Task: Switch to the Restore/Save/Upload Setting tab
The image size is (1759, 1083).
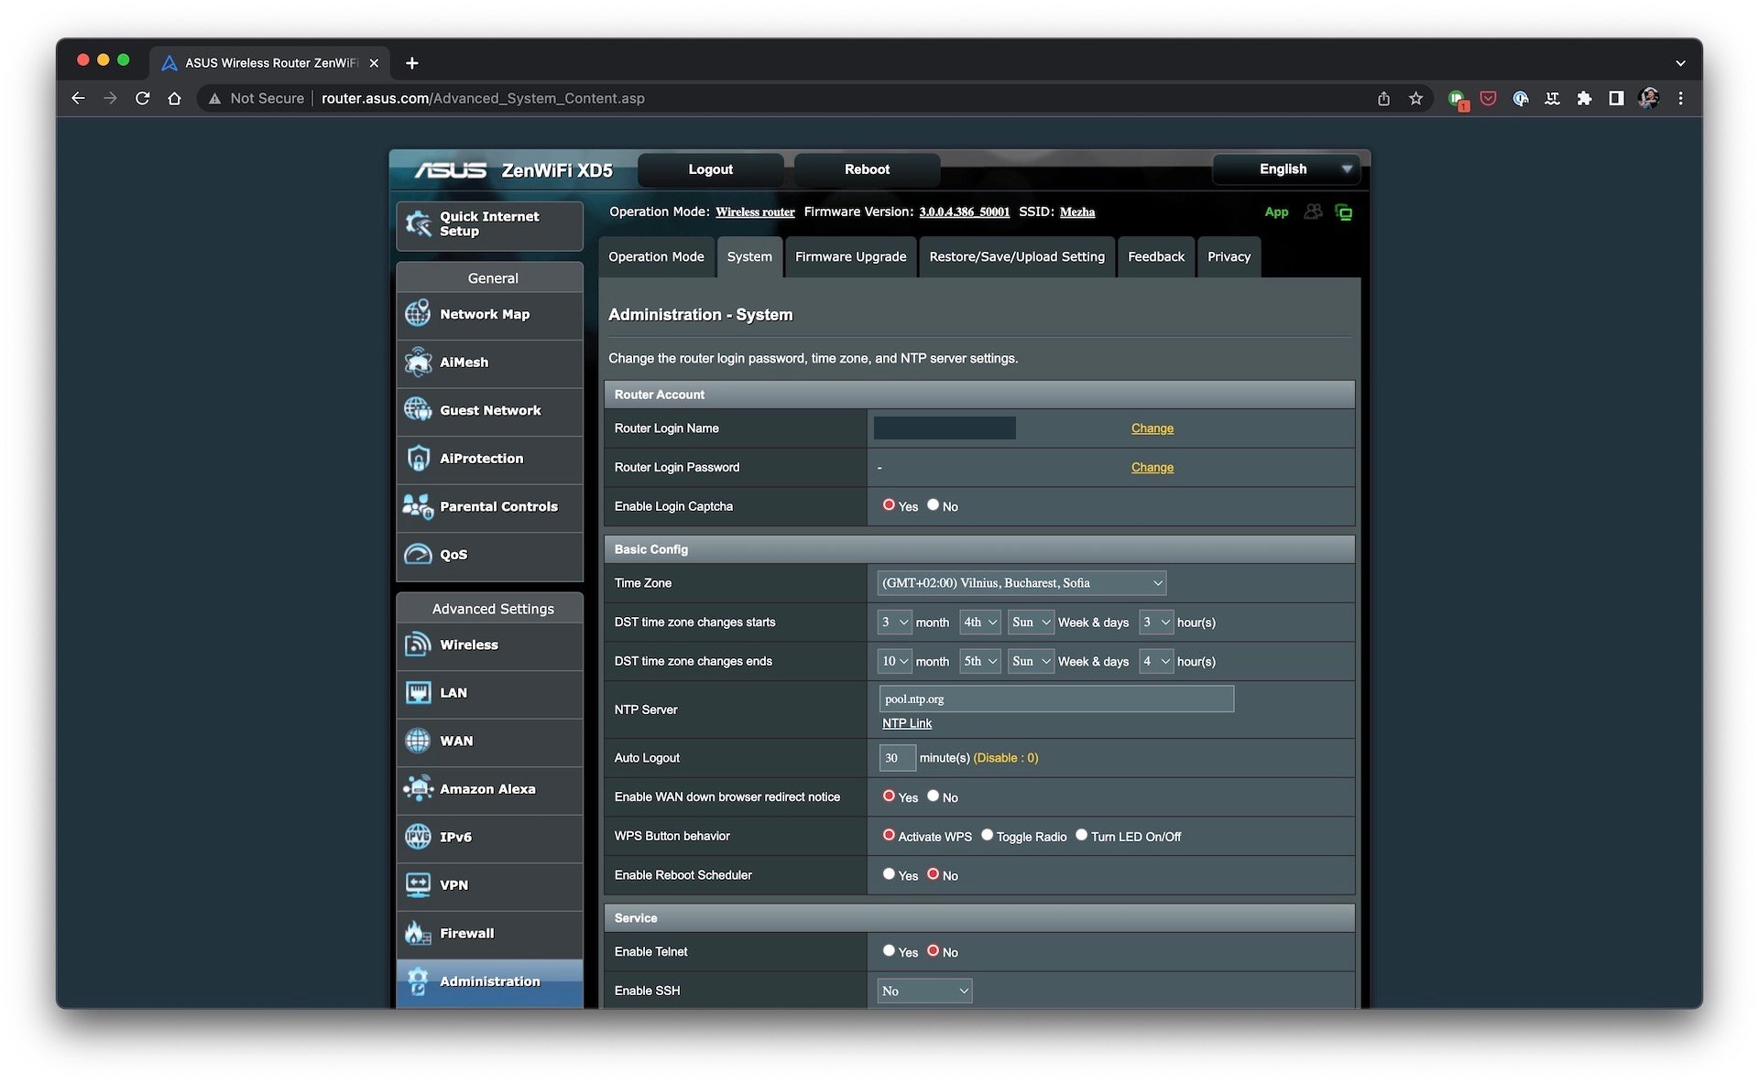Action: click(x=1016, y=256)
